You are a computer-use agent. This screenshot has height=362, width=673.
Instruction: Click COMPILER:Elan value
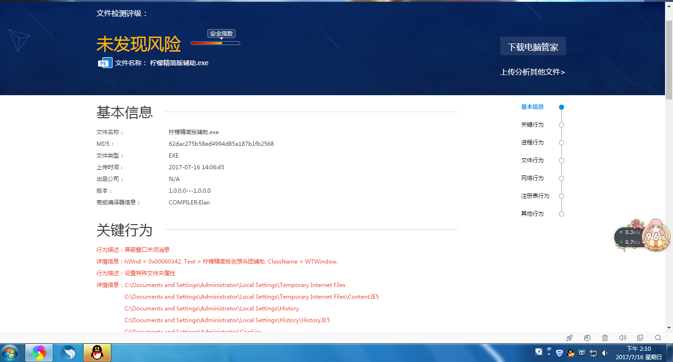(189, 203)
